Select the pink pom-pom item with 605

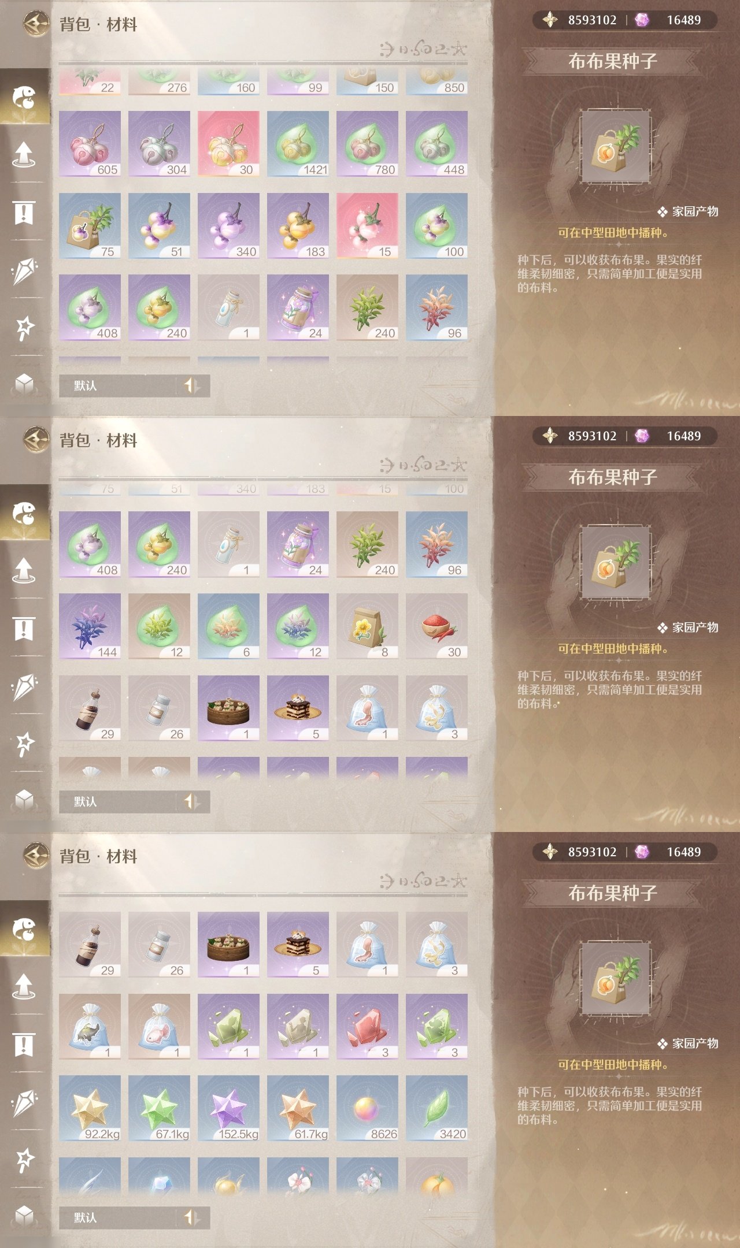pos(90,144)
